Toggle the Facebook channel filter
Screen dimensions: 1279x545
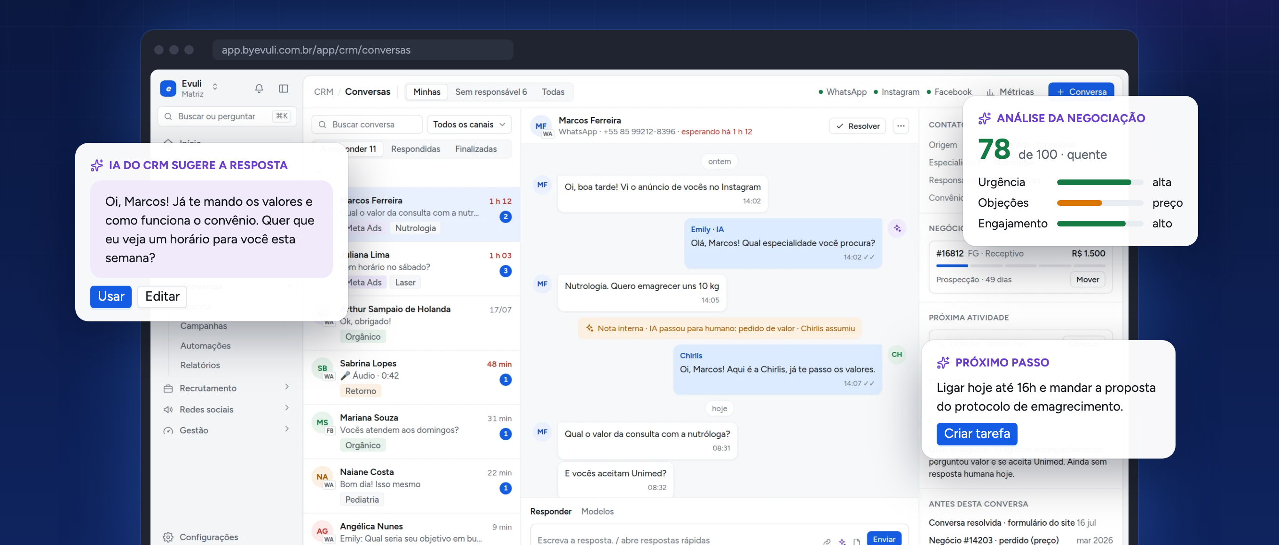point(948,92)
